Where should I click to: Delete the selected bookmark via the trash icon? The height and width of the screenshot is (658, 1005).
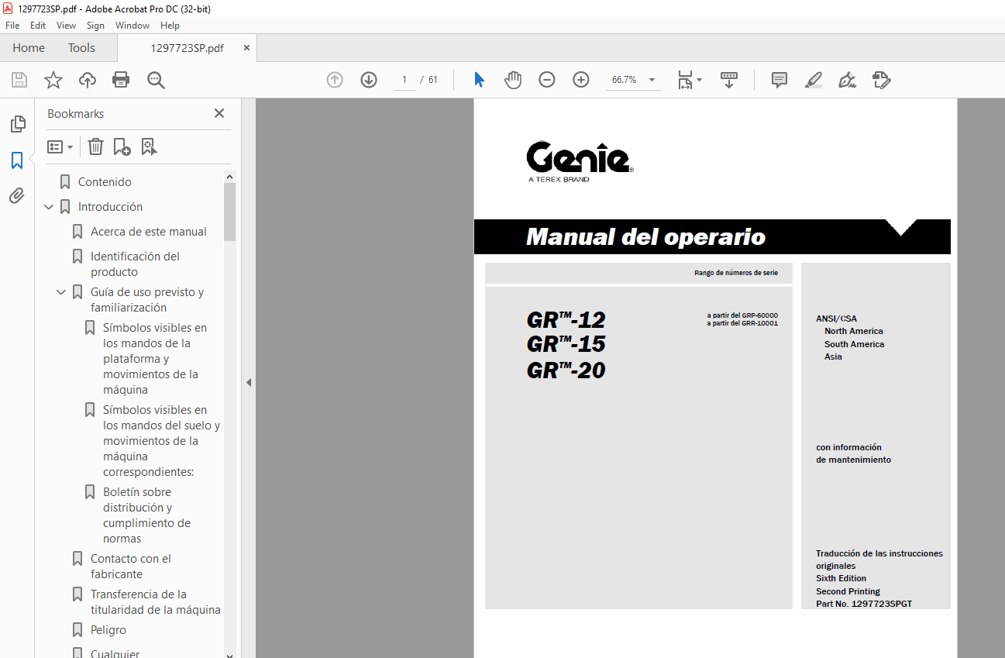95,146
